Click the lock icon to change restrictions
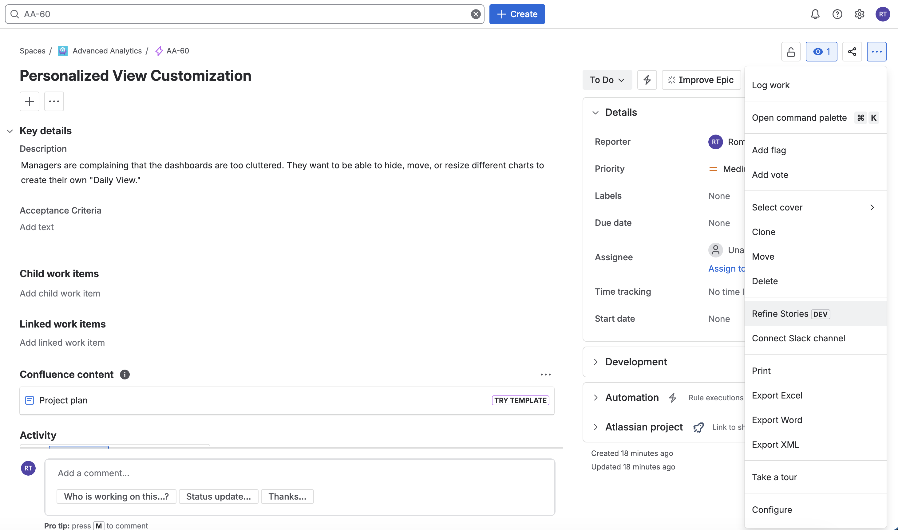Screen dimensions: 898x530 tap(791, 51)
